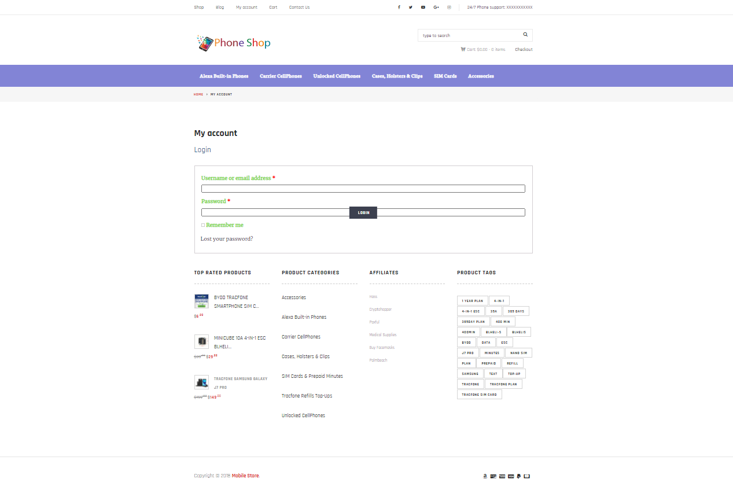Viewport: 733px width, 482px height.
Task: Open the YouTube social icon
Action: (423, 8)
